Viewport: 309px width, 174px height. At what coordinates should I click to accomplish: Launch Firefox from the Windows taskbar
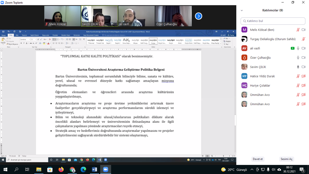tap(61, 169)
